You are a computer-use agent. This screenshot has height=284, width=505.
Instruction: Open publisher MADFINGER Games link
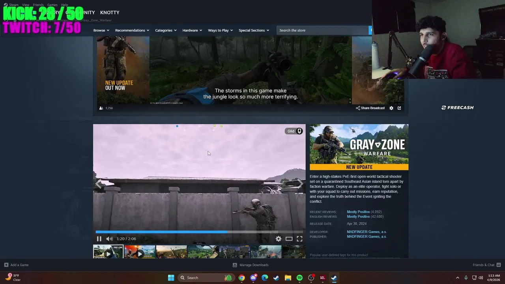[367, 237]
